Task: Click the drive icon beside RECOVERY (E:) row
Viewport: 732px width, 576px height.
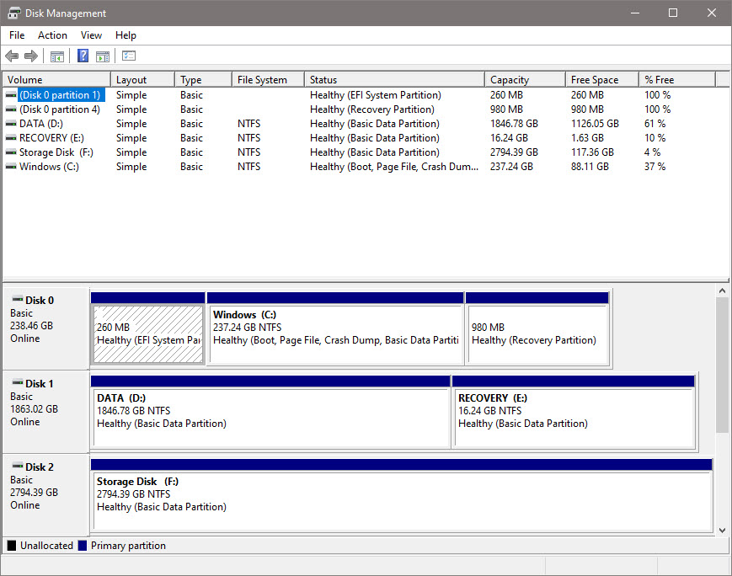Action: click(11, 138)
